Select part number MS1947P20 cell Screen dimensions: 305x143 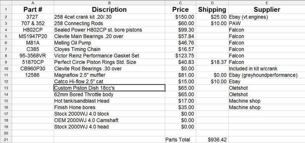click(33, 36)
